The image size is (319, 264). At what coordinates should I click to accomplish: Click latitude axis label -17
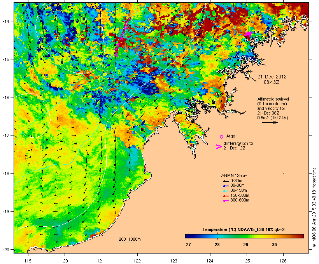click(5, 135)
